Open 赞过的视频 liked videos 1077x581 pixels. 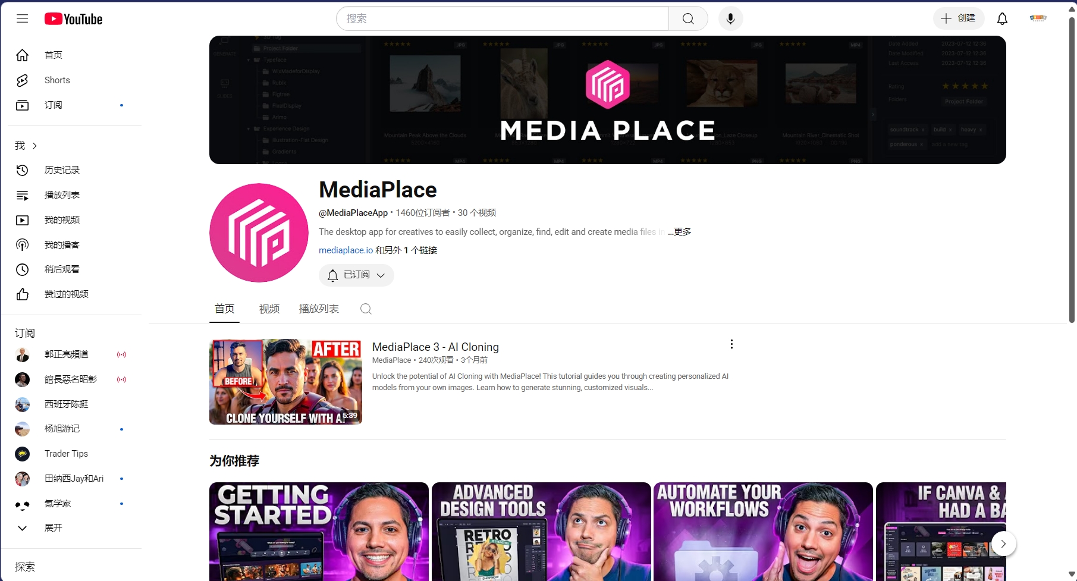pyautogui.click(x=66, y=294)
